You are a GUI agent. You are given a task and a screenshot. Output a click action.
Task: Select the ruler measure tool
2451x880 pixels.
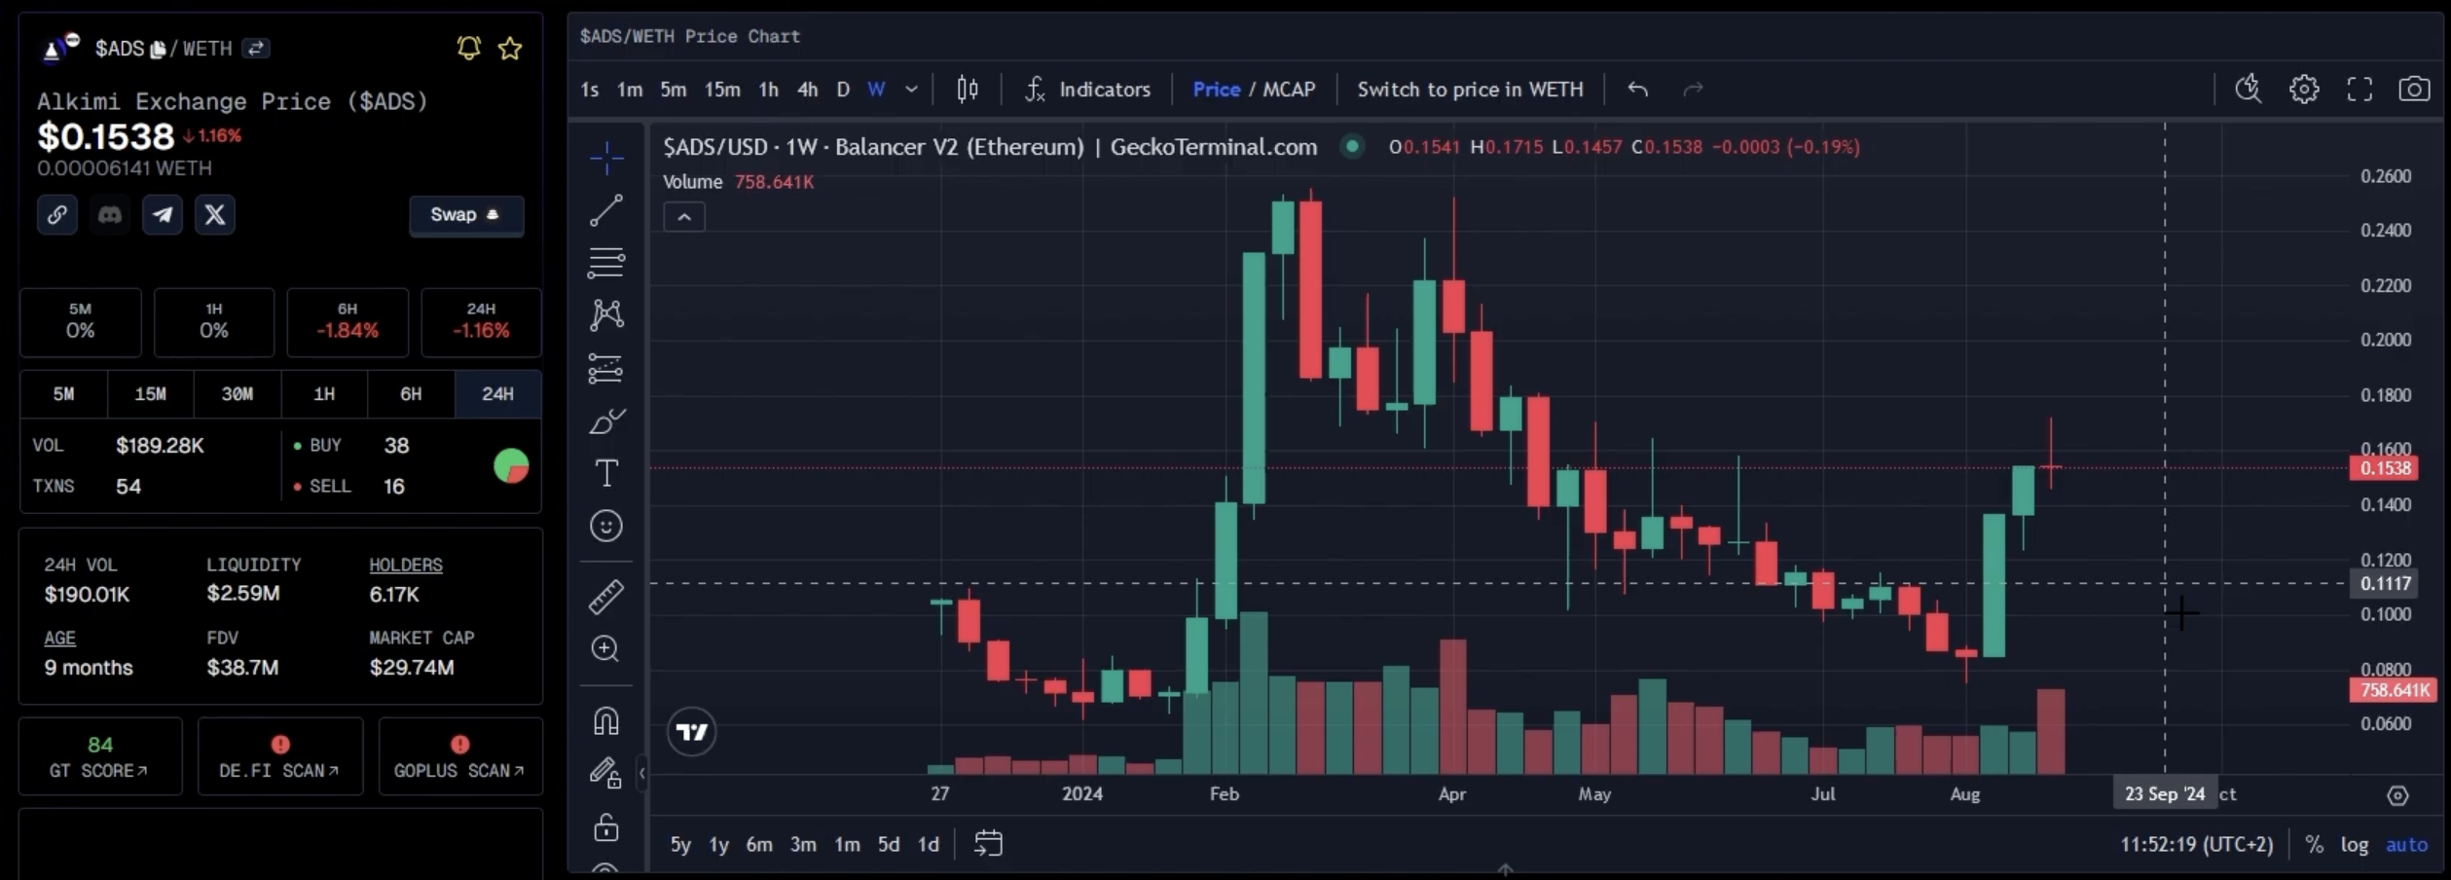coord(605,597)
